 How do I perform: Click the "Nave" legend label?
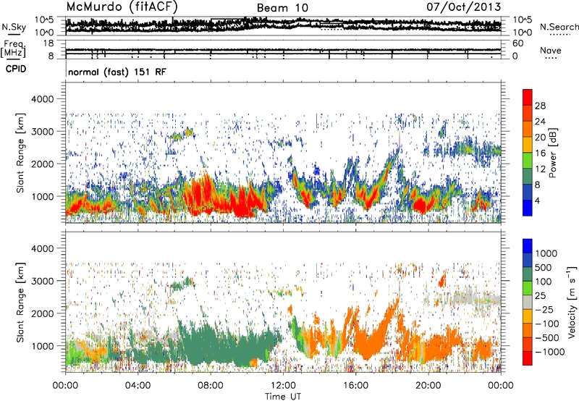[x=551, y=50]
